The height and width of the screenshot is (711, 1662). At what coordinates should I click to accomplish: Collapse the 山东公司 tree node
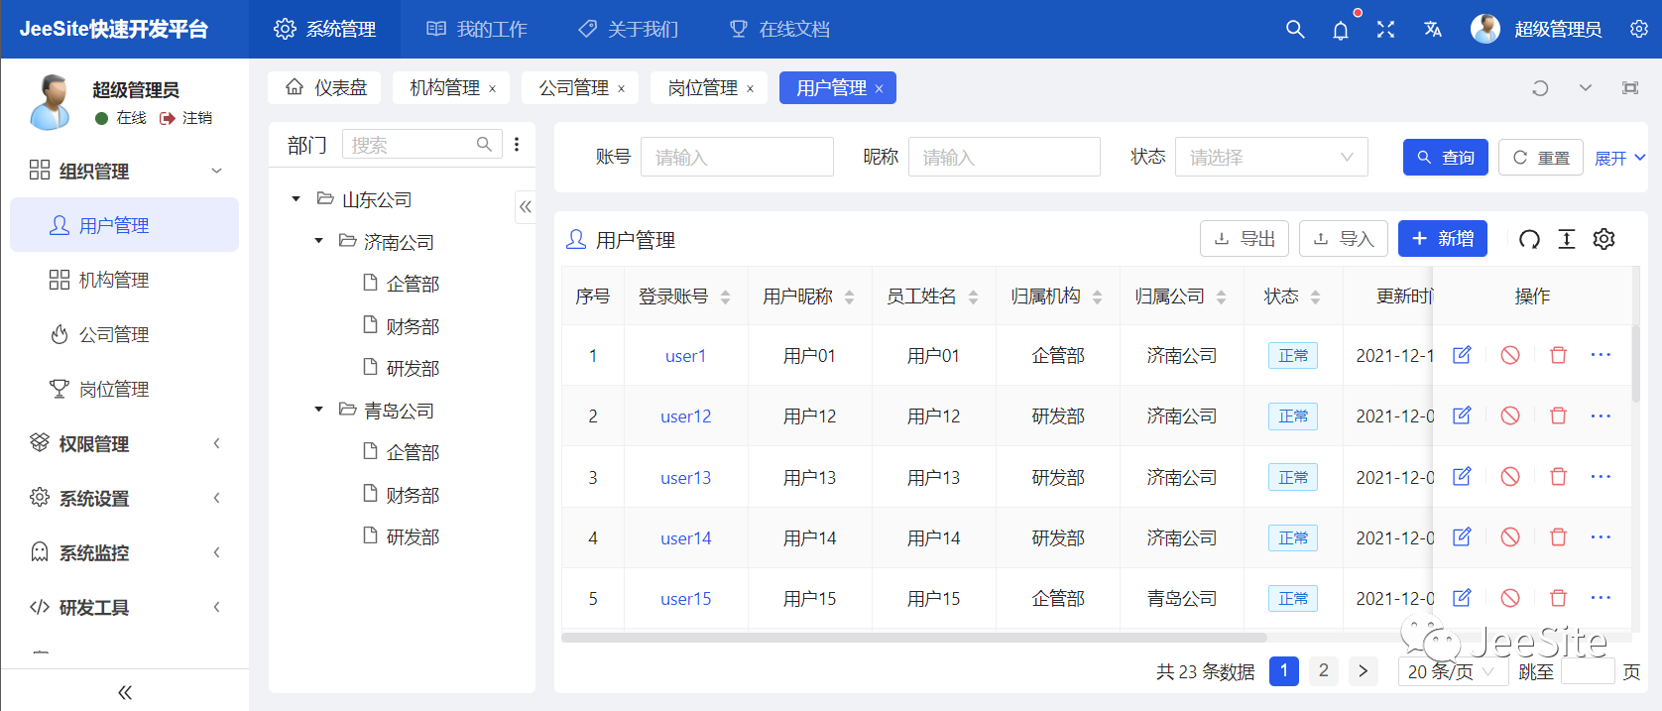(296, 199)
